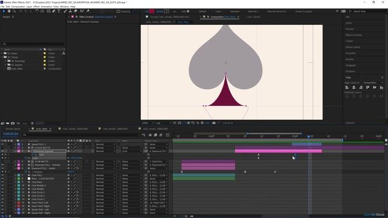Toggle visibility of Spade Half - Left layer
388x218 pixels.
tap(2, 210)
